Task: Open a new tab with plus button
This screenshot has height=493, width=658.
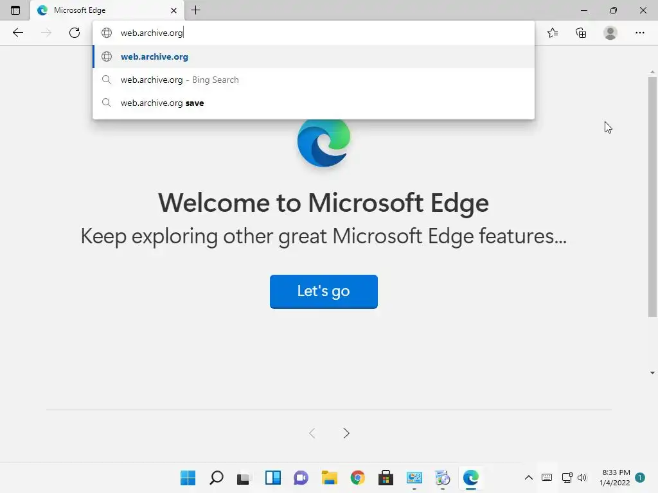Action: [x=195, y=10]
